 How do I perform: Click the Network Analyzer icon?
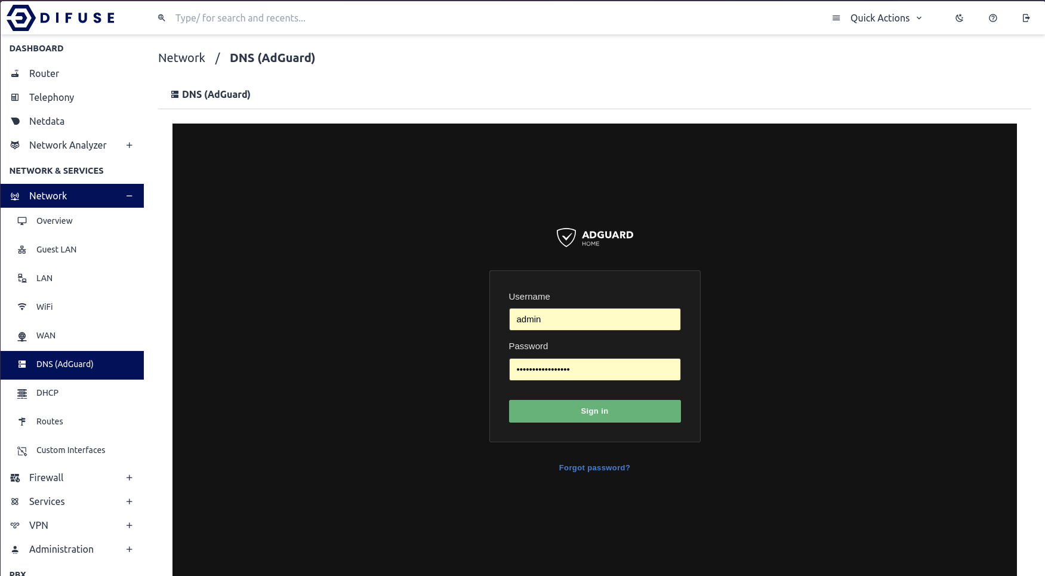coord(16,145)
